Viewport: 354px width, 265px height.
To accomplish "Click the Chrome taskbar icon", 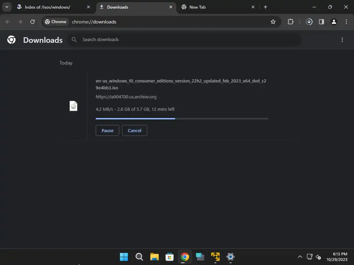I will (x=185, y=257).
